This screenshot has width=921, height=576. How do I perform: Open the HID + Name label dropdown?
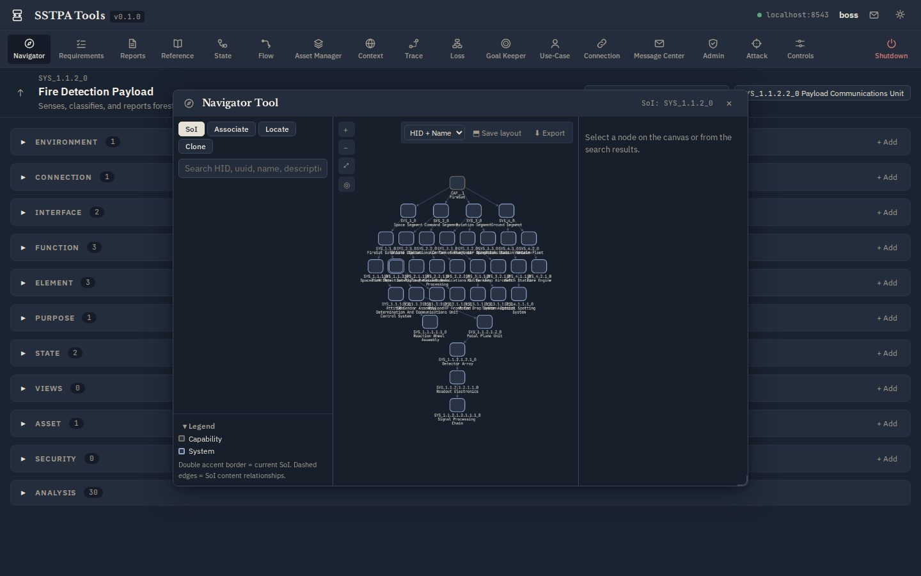click(x=434, y=133)
